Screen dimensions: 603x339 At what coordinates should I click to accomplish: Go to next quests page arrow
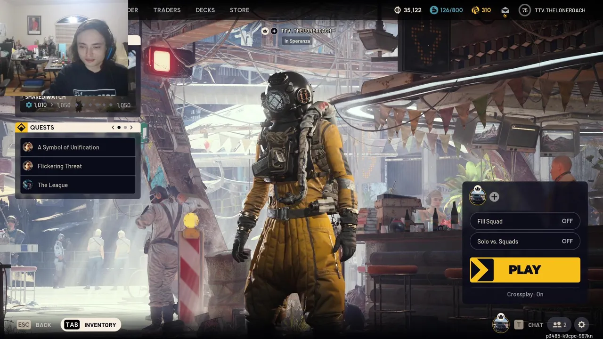pyautogui.click(x=131, y=128)
